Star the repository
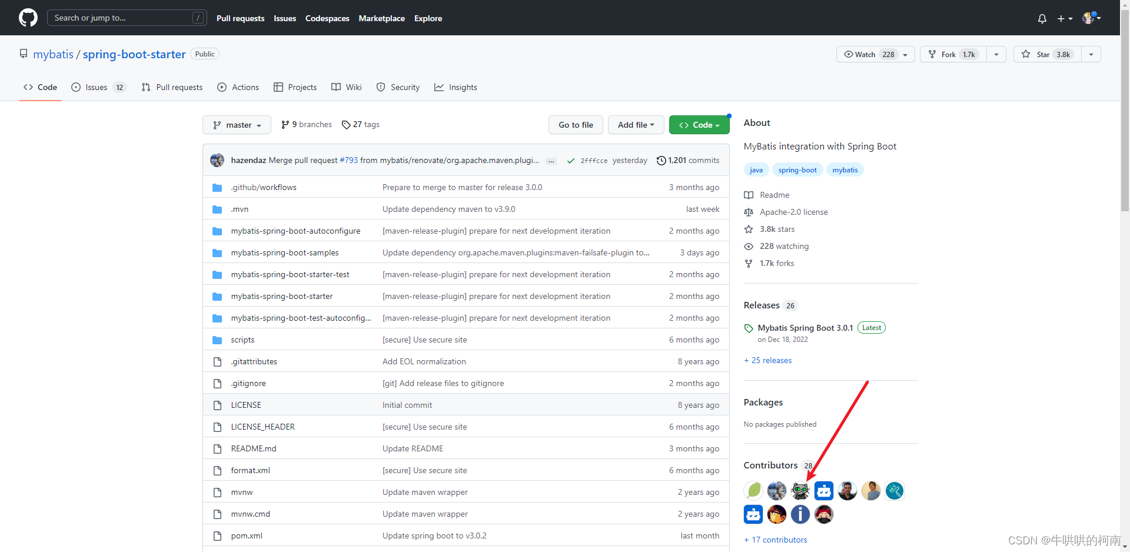This screenshot has height=552, width=1130. 1048,54
